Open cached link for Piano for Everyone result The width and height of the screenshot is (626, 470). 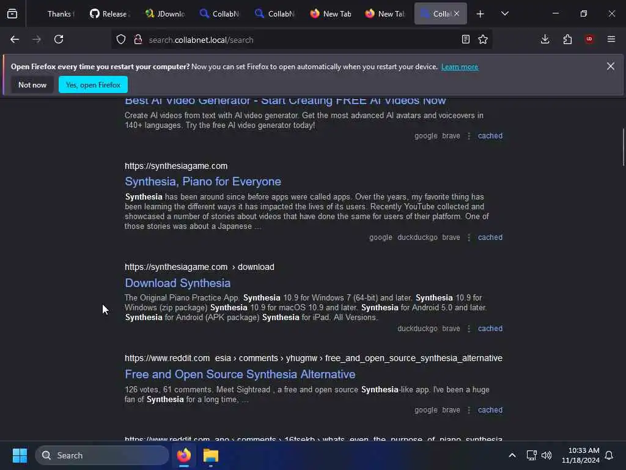(490, 237)
